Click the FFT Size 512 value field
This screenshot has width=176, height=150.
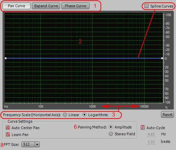[28, 145]
